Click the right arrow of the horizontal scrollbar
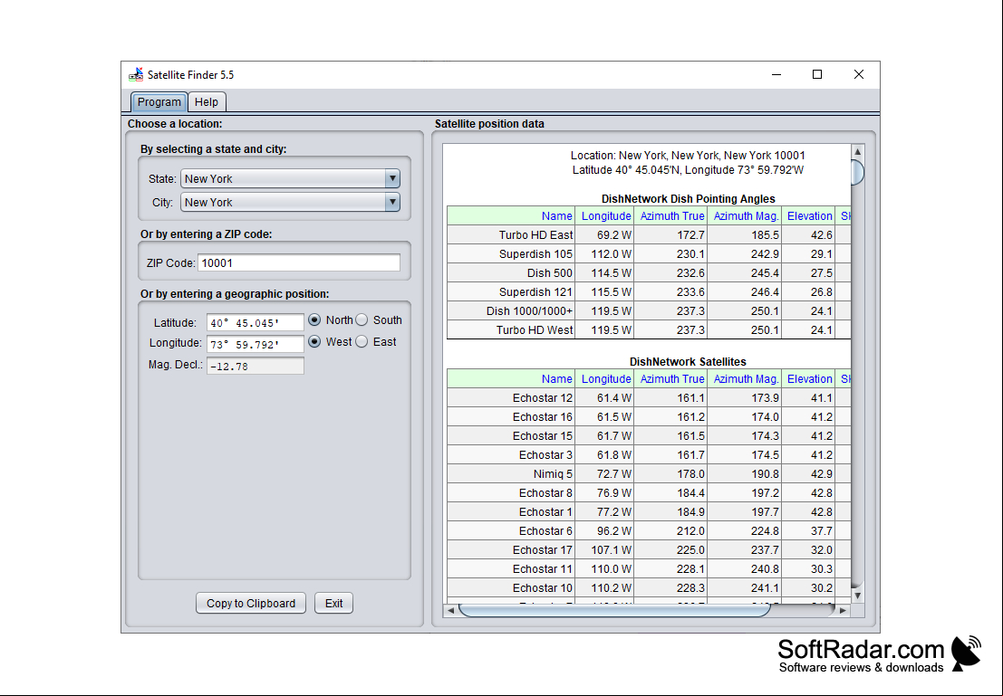The width and height of the screenshot is (1003, 696). (844, 610)
